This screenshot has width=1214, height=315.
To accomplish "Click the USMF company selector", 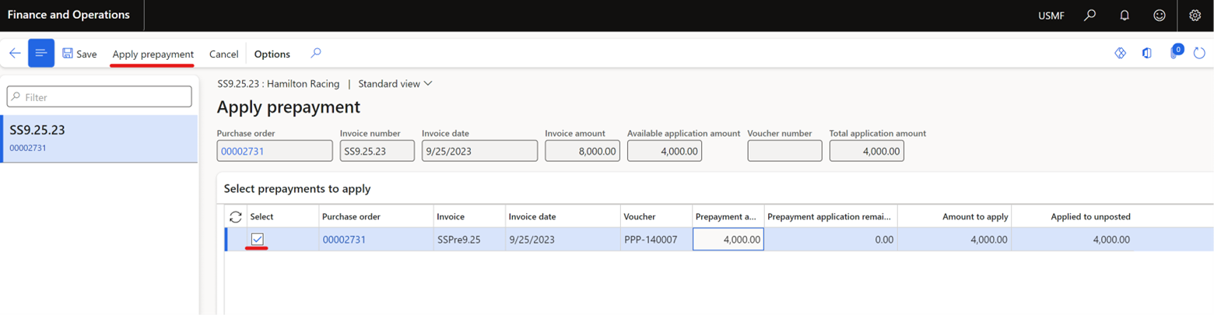I will coord(1051,16).
